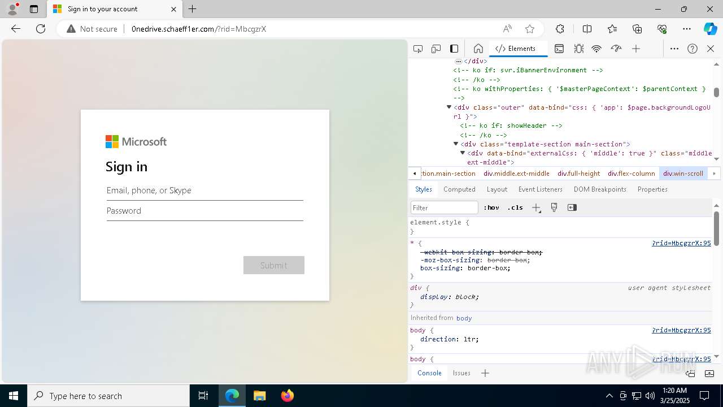Image resolution: width=723 pixels, height=407 pixels.
Task: Open the Performance gauge icon
Action: click(x=616, y=49)
